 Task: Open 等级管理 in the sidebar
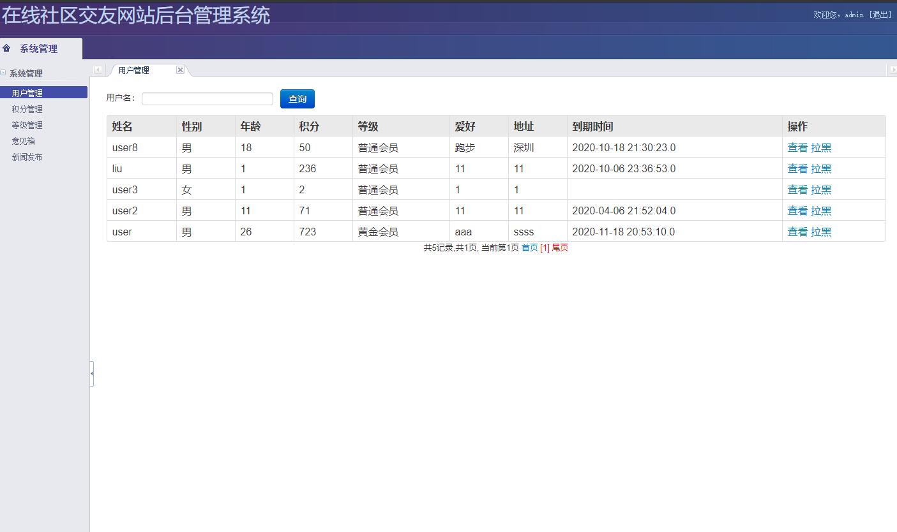pos(27,124)
